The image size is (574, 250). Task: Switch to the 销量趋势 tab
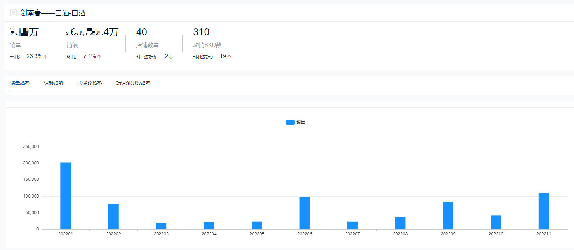[20, 83]
